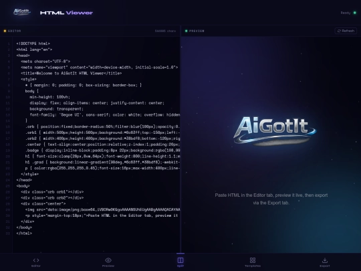Click the "margin: 0; padding: 0" rule line
This screenshot has width=361, height=271.
[84, 85]
